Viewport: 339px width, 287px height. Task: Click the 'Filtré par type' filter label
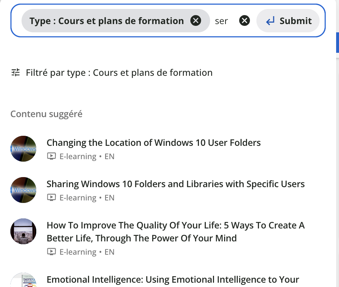(119, 73)
